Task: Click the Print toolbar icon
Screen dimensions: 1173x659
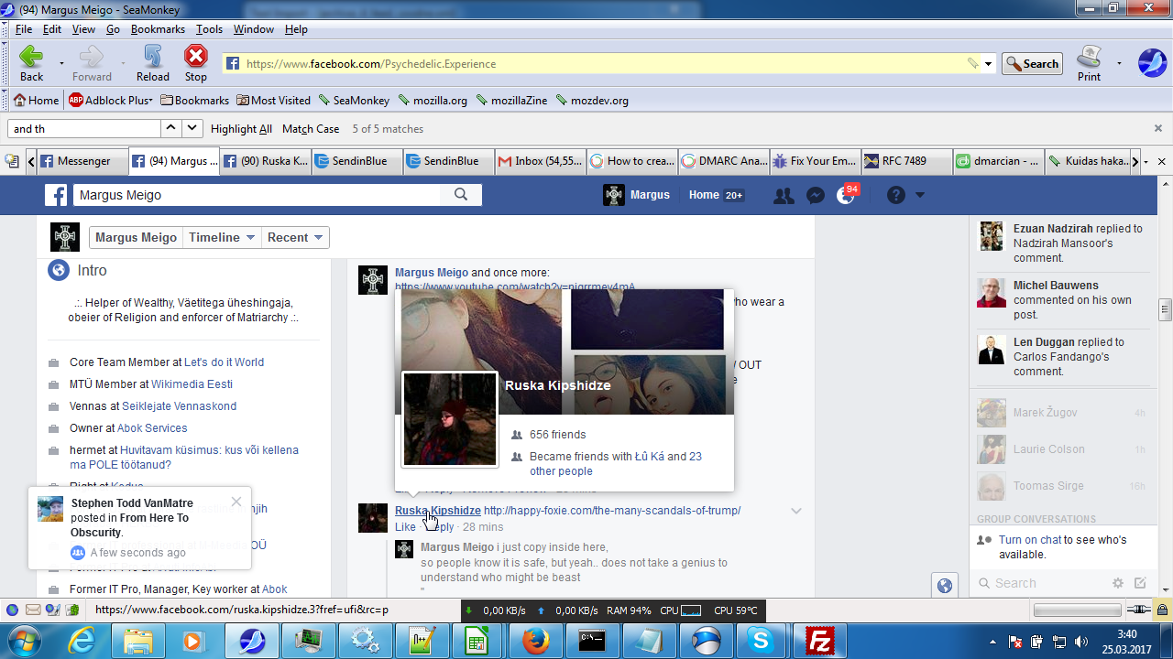Action: [1089, 63]
